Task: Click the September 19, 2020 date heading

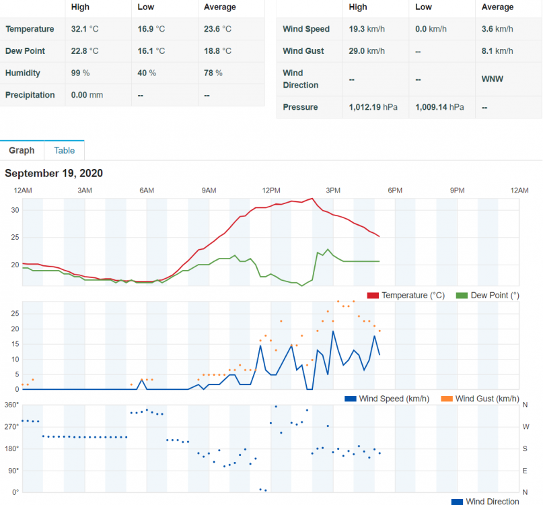Action: click(x=54, y=173)
